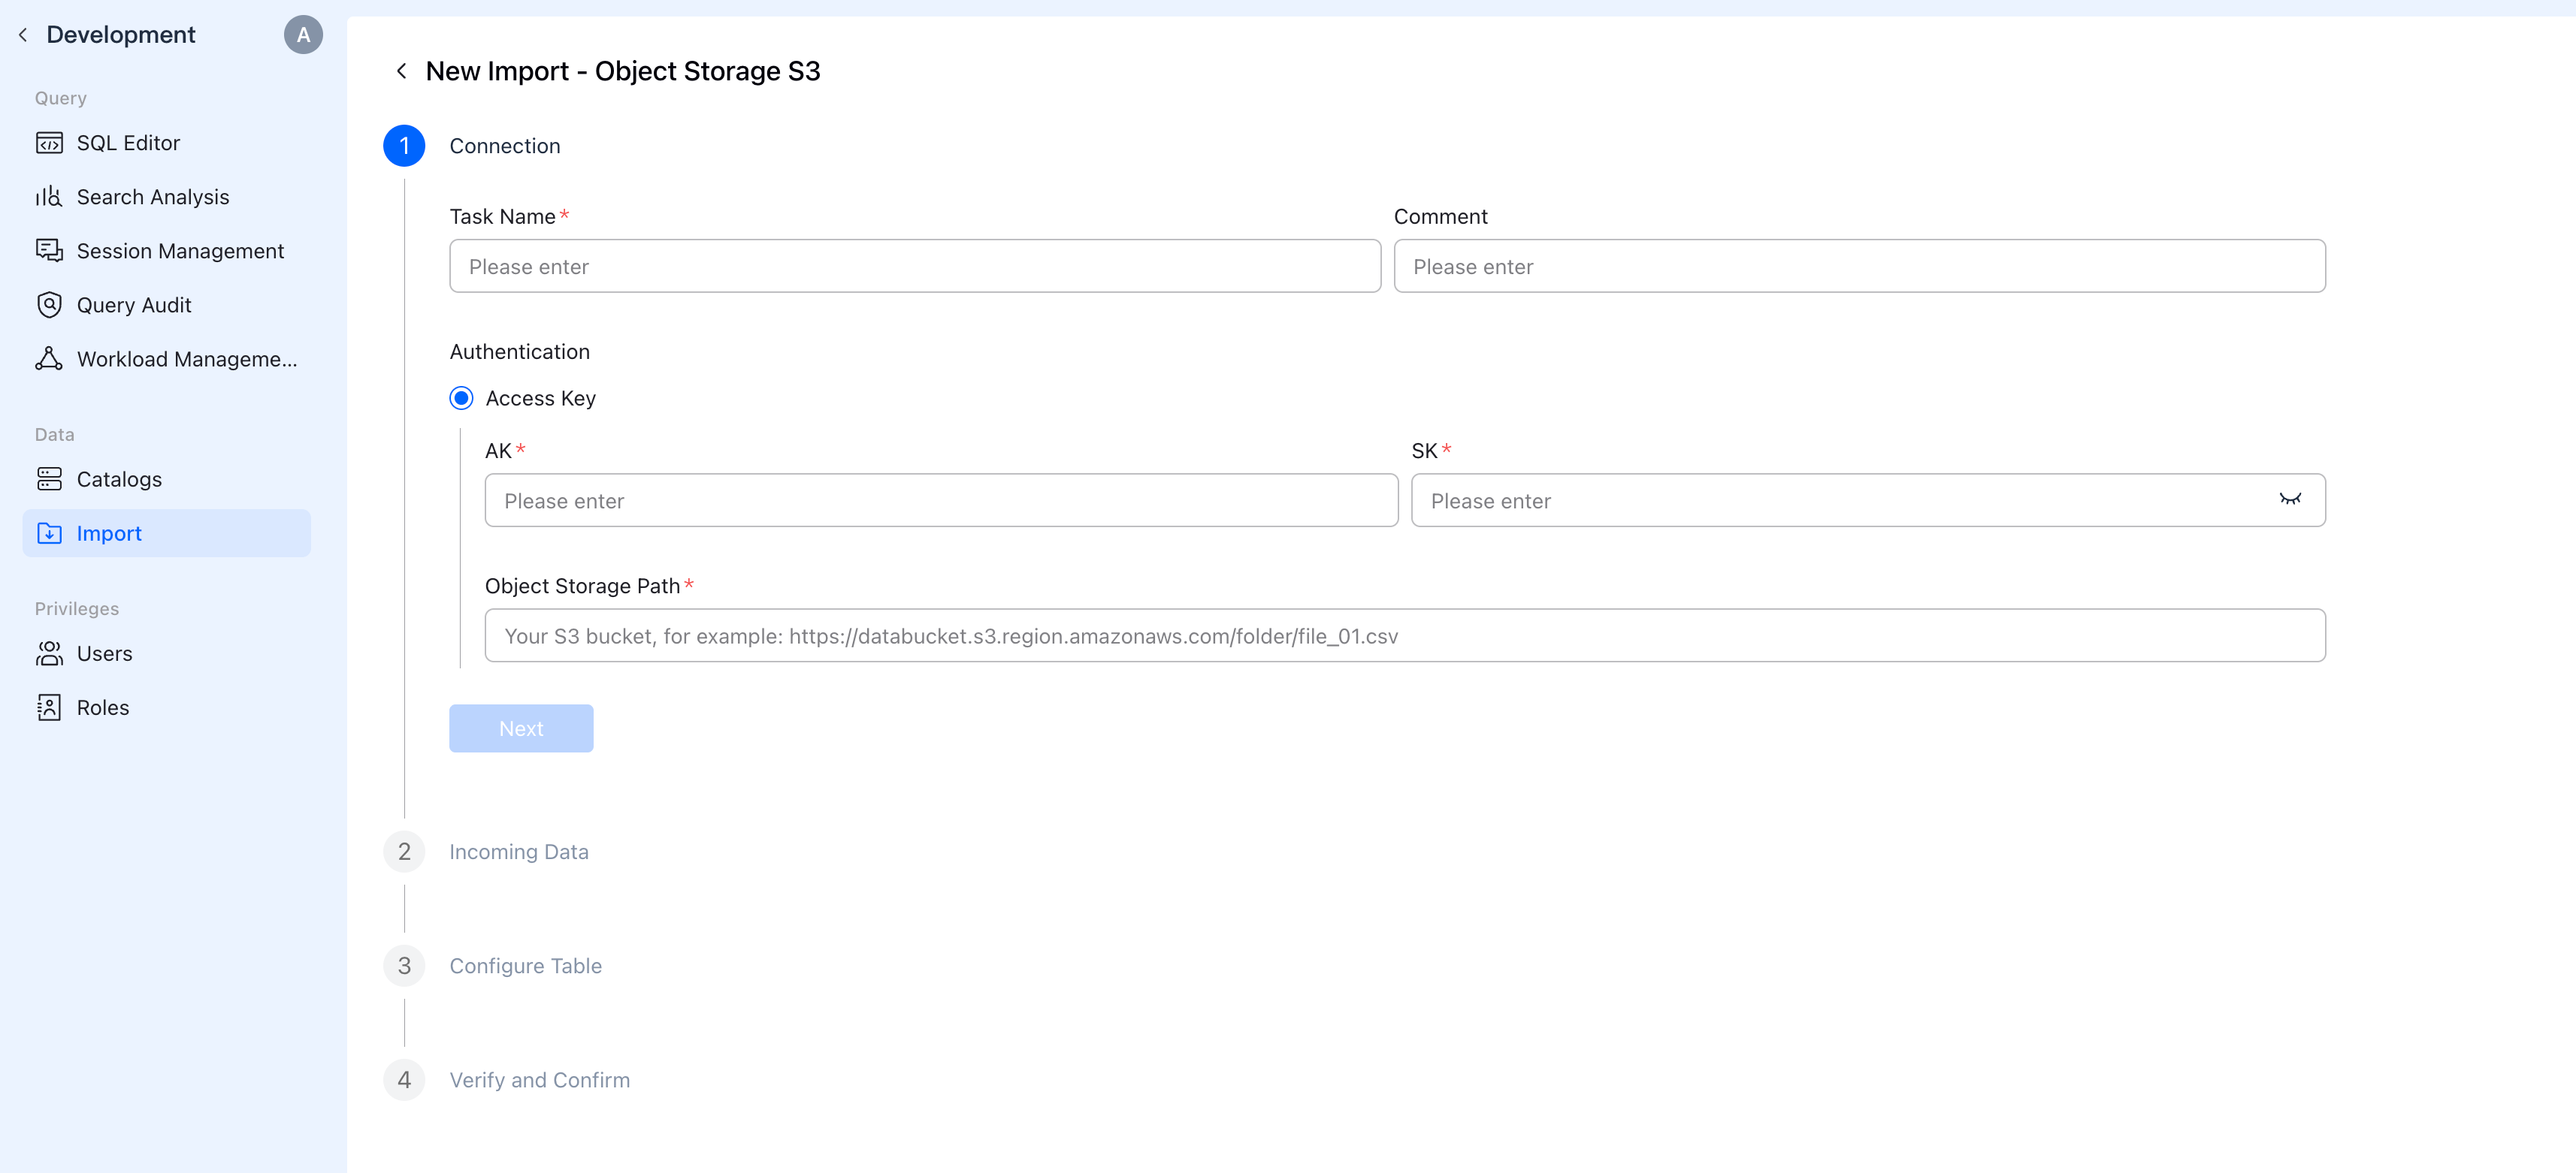Open Query Audit shield icon
This screenshot has height=1173, width=2576.
click(x=49, y=305)
